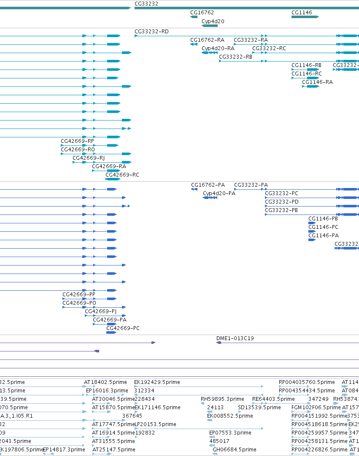Click EST SD13539.5prime
The width and height of the screenshot is (359, 456).
pyautogui.click(x=259, y=408)
